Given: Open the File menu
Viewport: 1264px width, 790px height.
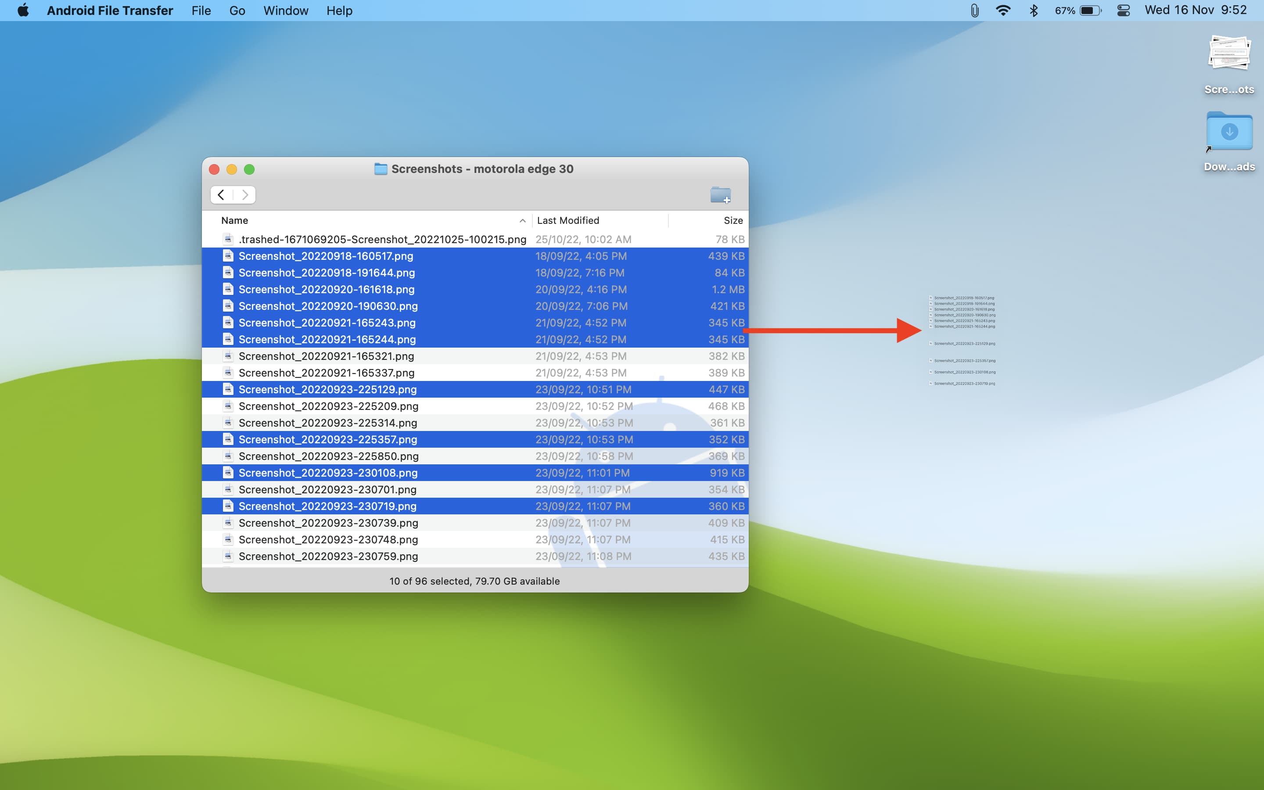Looking at the screenshot, I should click(201, 11).
